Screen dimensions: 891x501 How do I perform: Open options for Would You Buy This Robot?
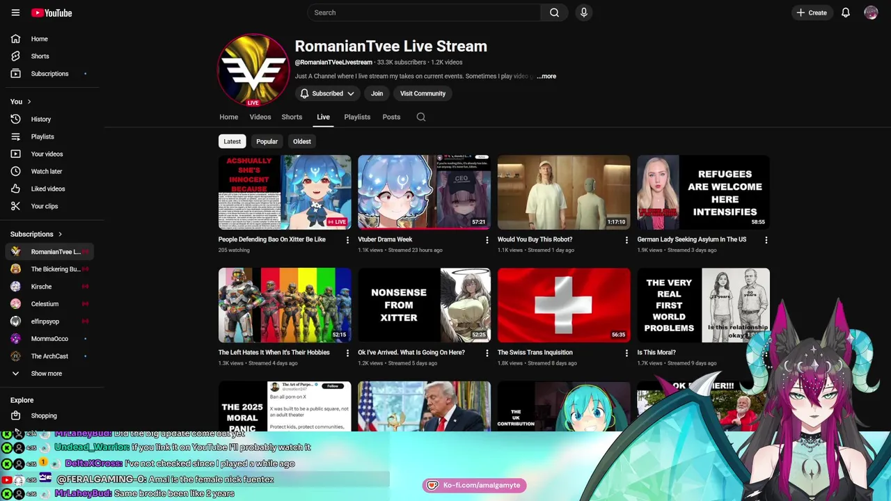[626, 240]
